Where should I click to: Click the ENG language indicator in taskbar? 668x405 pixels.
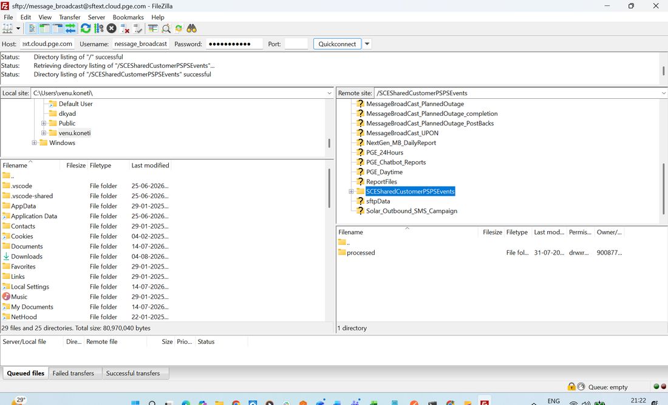pos(553,401)
